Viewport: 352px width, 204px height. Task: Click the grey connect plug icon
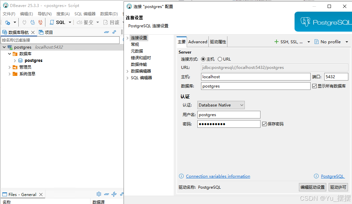pyautogui.click(x=24, y=22)
